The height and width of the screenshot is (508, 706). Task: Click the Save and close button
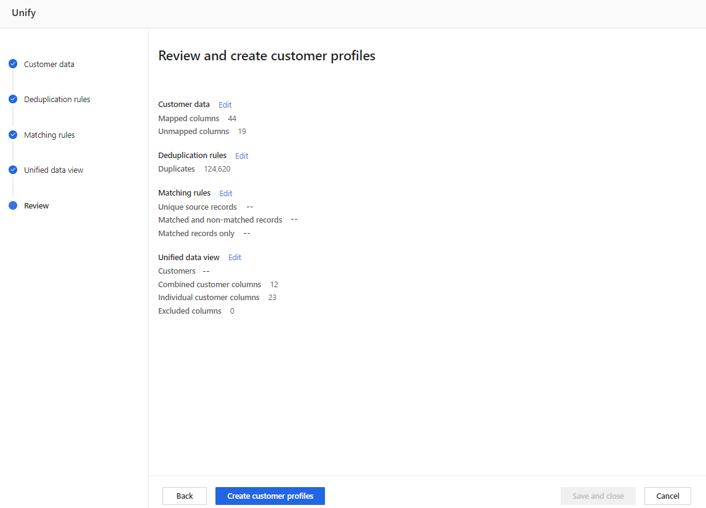pos(598,496)
